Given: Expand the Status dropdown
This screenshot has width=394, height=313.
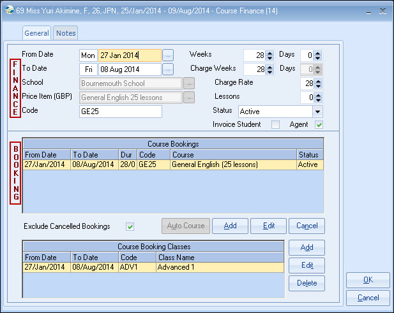Looking at the screenshot, I should 317,112.
